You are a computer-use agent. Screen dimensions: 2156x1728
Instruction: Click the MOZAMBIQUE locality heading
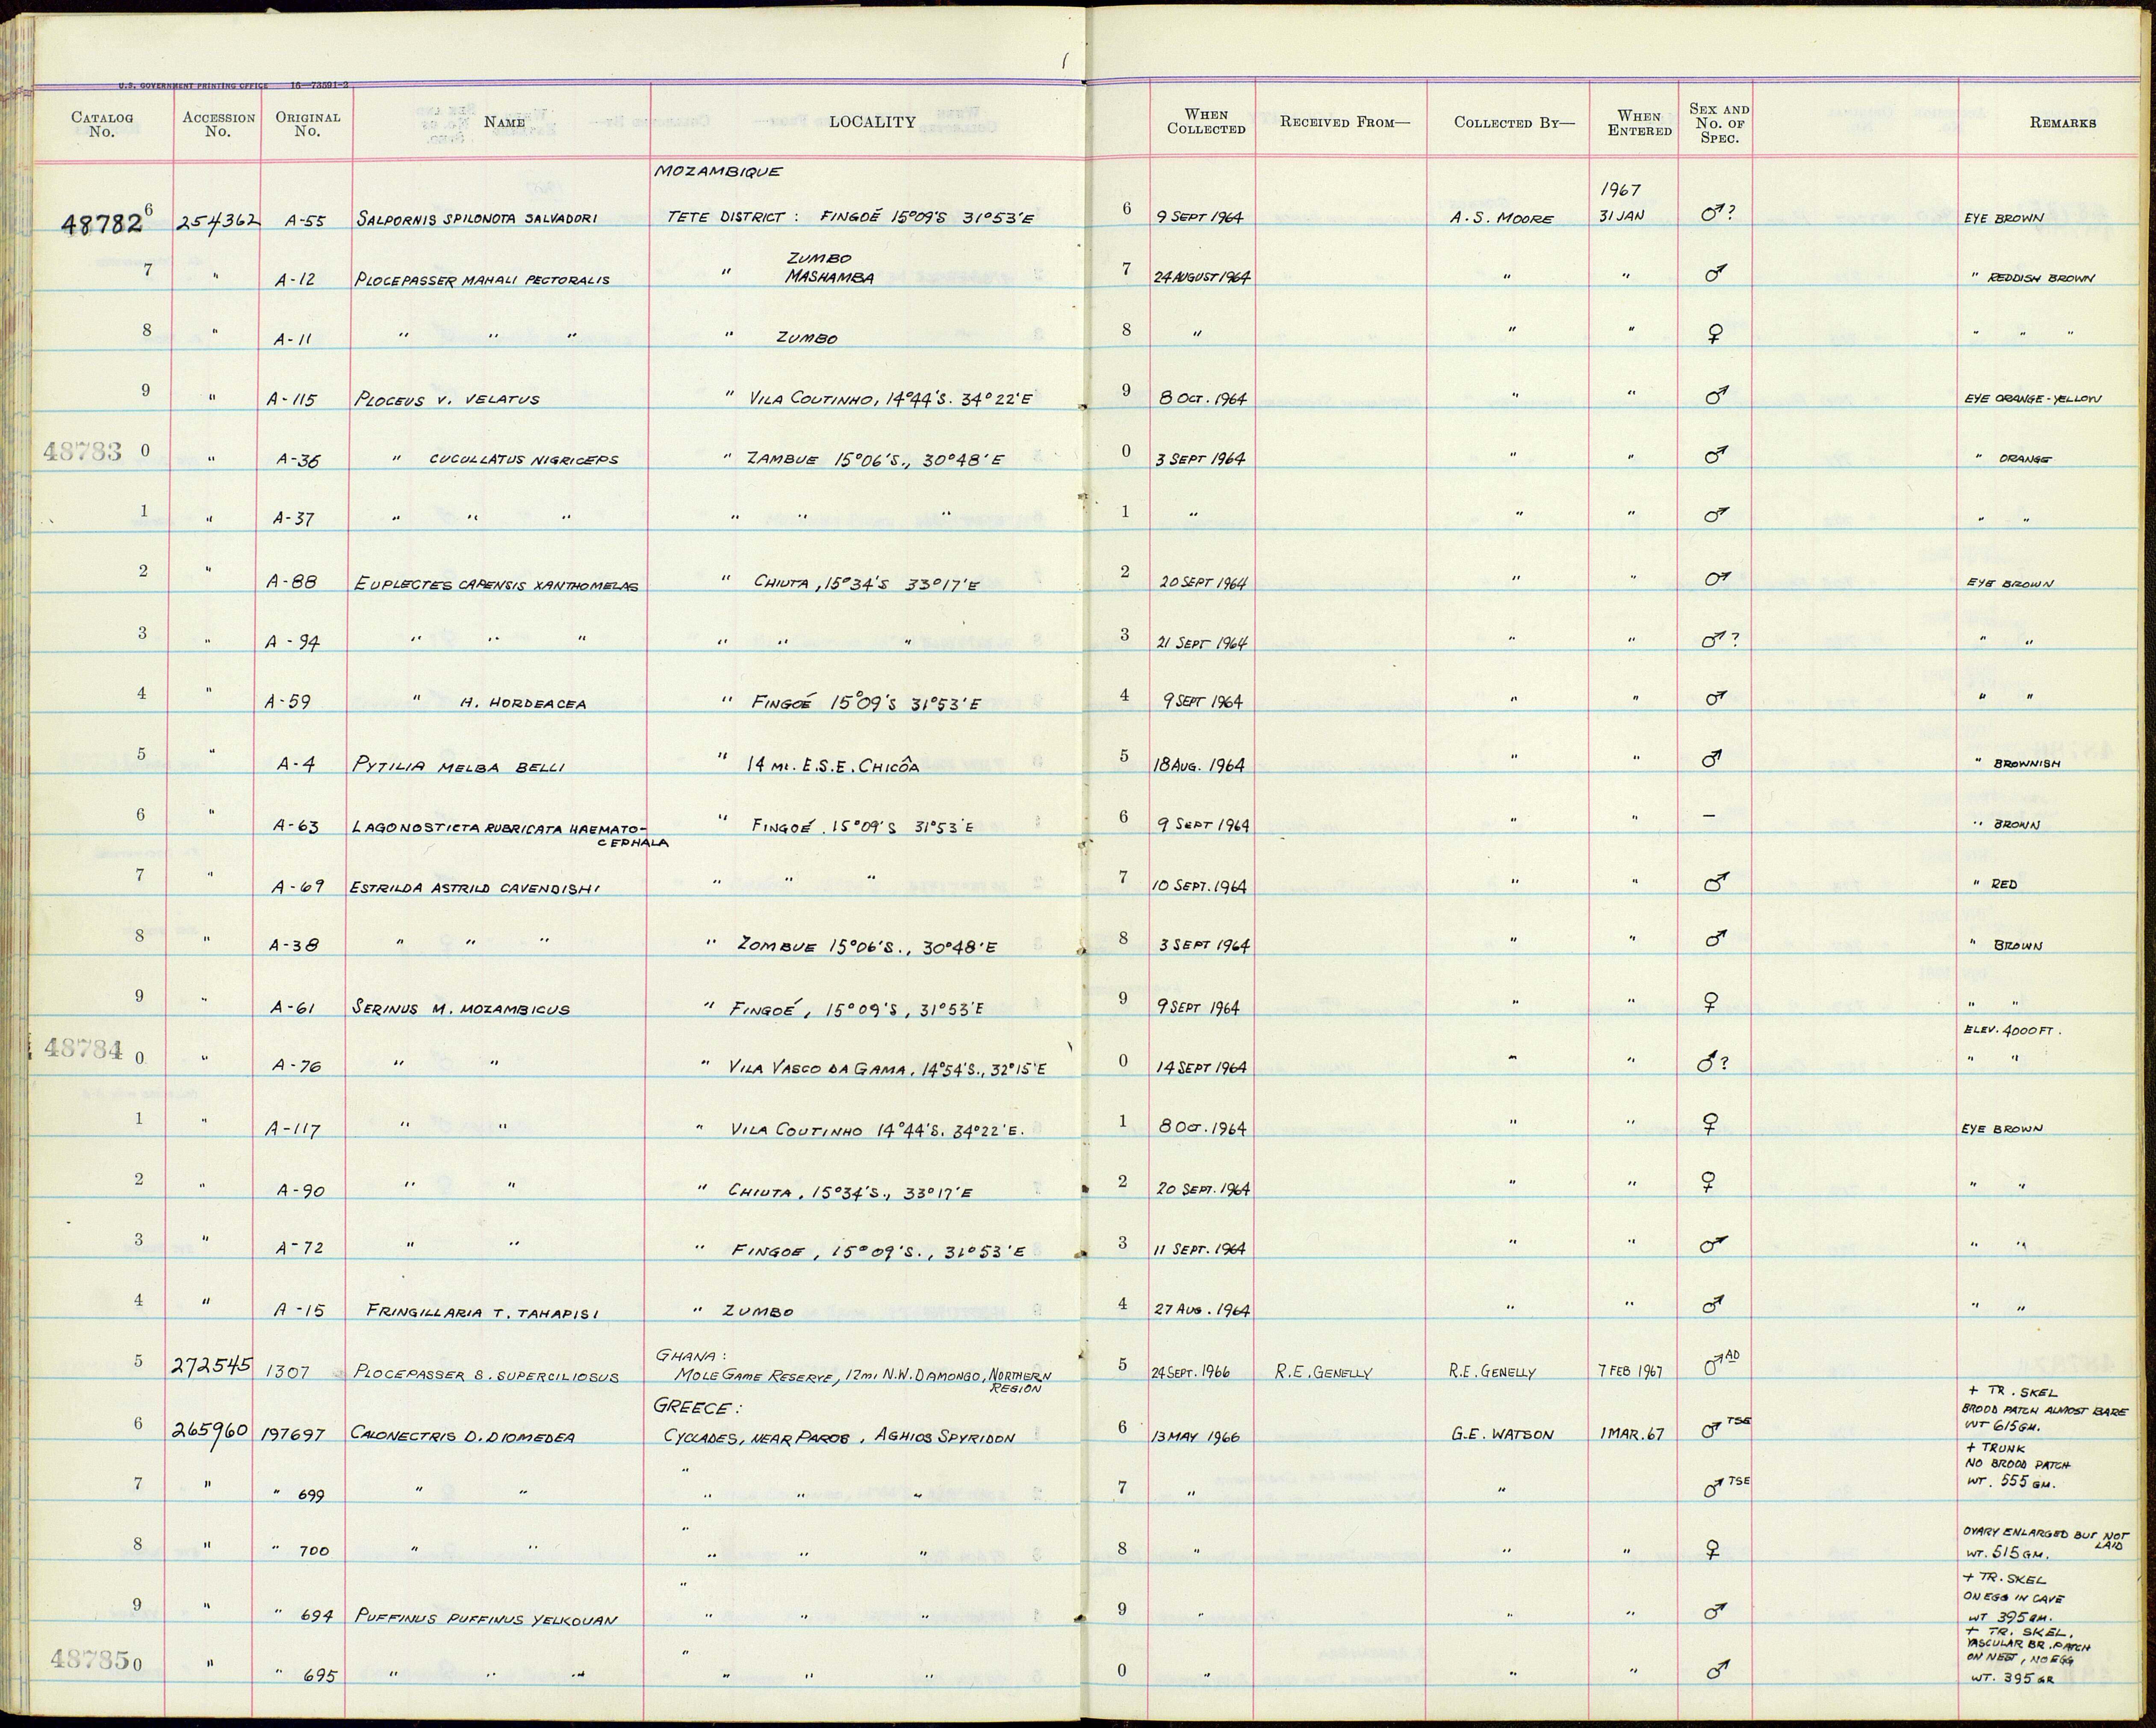[718, 171]
